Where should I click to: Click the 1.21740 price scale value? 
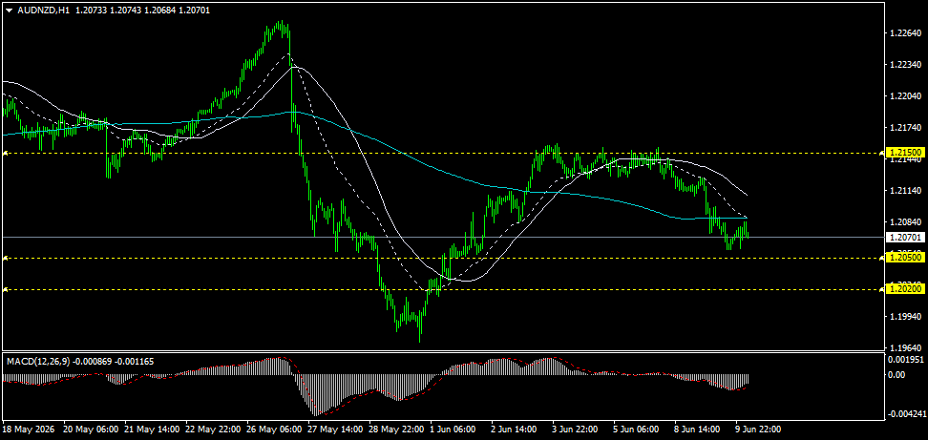[x=905, y=128]
